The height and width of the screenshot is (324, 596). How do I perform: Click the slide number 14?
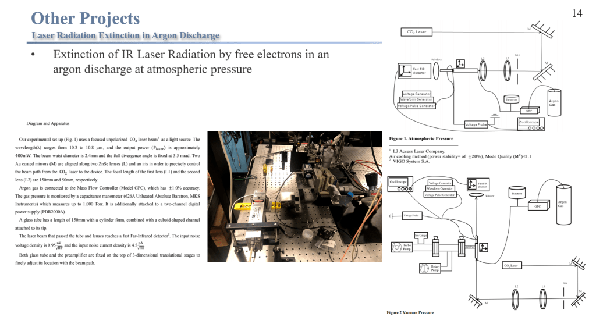coord(577,13)
